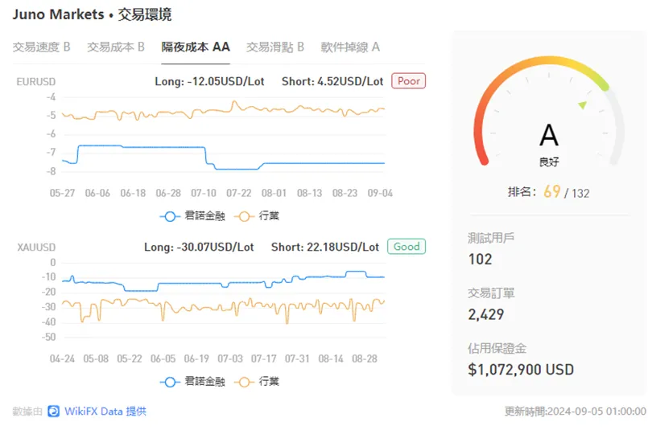
Task: Click the colored rating gauge arc
Action: (x=549, y=59)
